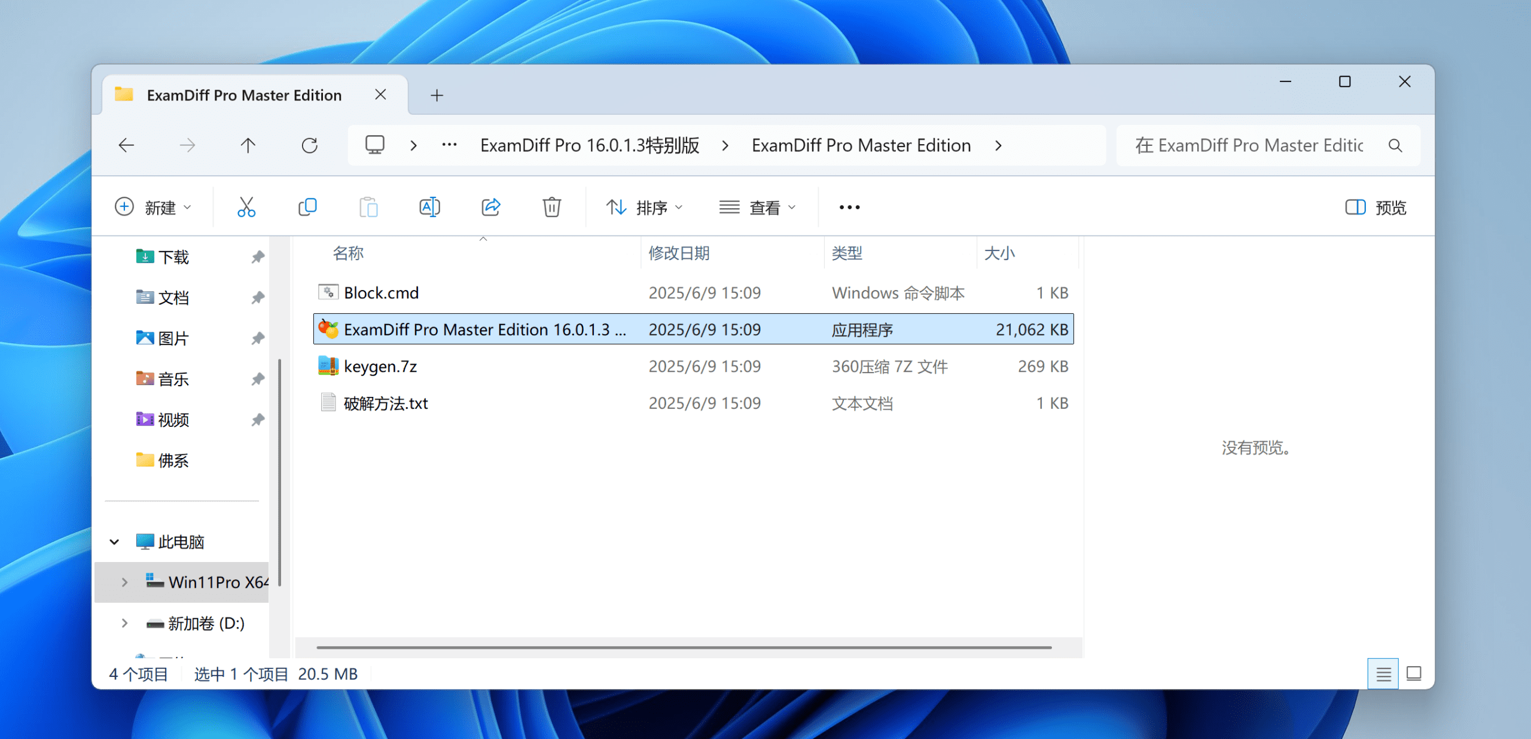Go up one folder level
Image resolution: width=1531 pixels, height=739 pixels.
click(x=248, y=145)
